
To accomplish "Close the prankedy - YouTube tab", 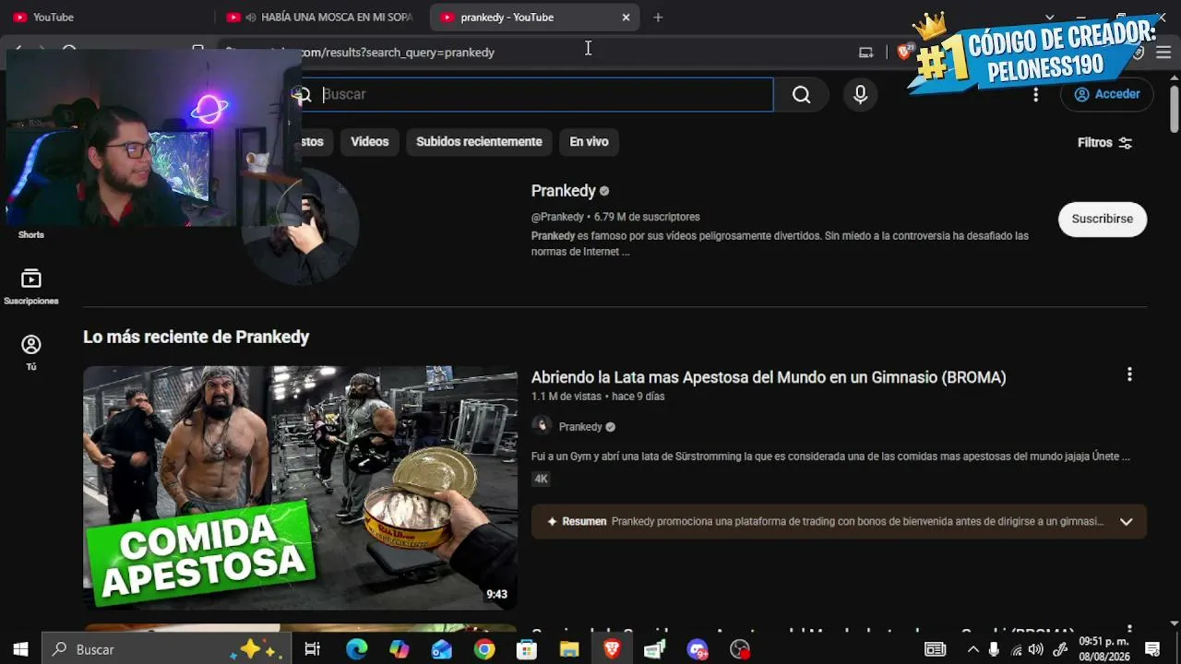I will pos(626,18).
